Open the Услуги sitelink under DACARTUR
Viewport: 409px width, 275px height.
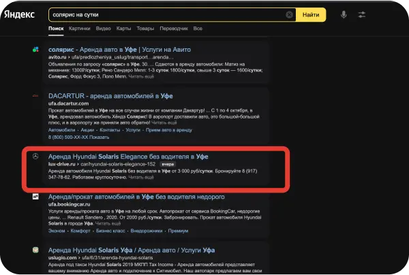pos(133,130)
